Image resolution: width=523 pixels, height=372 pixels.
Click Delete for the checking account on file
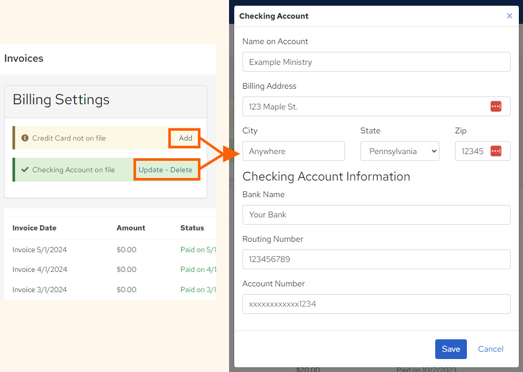[180, 169]
